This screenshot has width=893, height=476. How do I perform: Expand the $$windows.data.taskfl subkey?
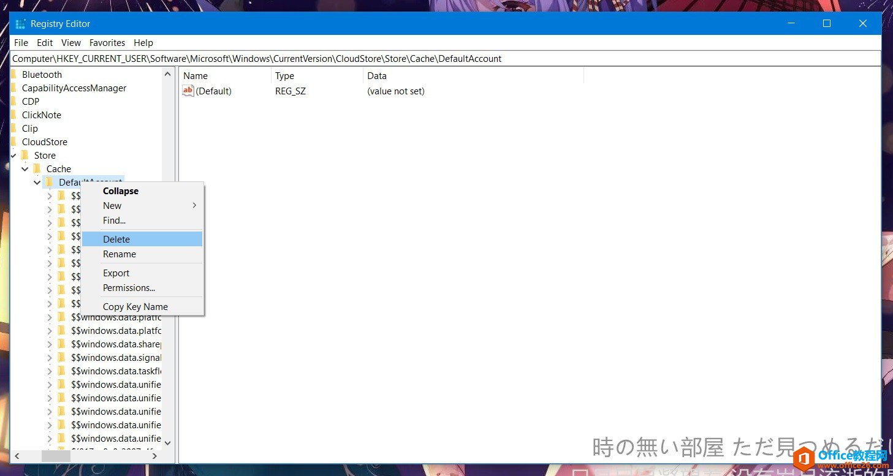[x=50, y=371]
